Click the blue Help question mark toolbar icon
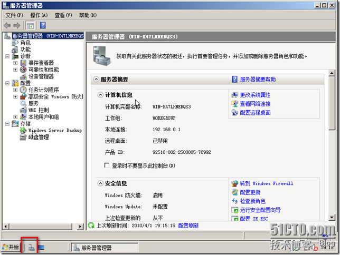 click(x=43, y=25)
